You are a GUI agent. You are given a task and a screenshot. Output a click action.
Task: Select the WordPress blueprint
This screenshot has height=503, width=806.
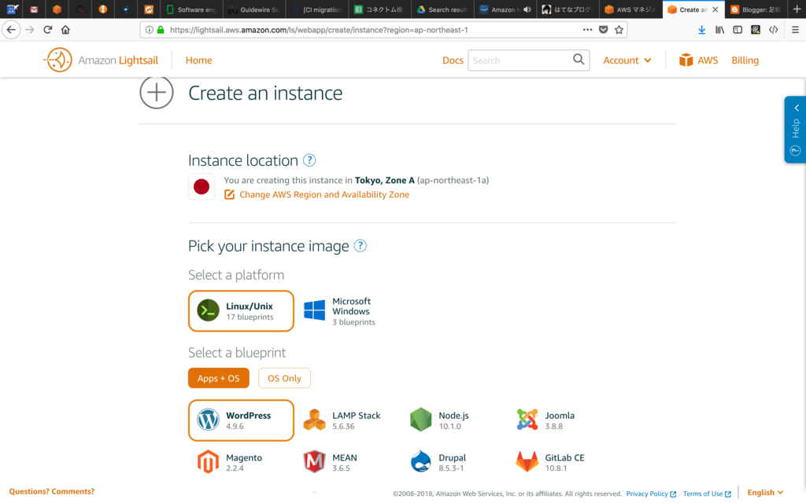coord(241,420)
